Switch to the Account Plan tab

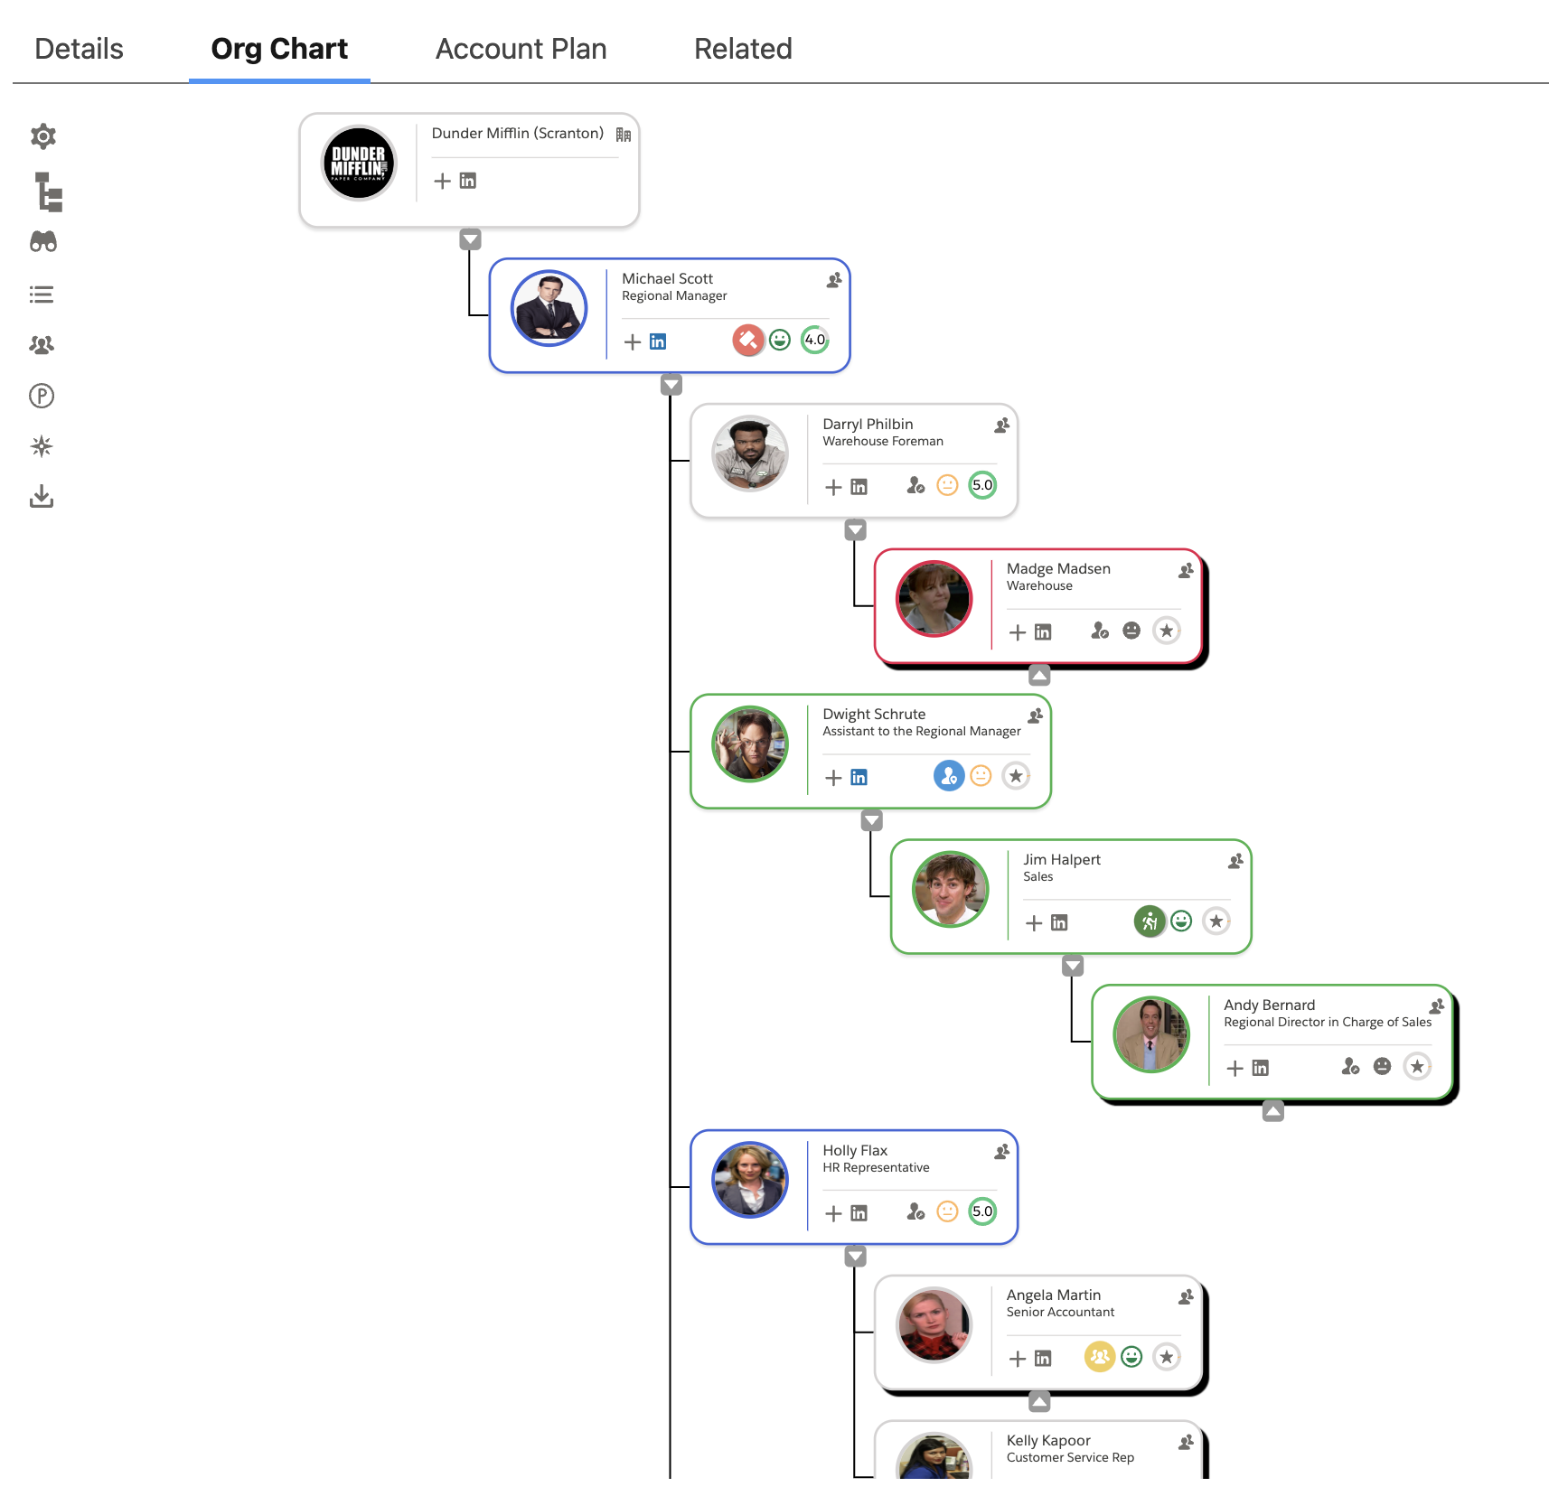(x=521, y=49)
